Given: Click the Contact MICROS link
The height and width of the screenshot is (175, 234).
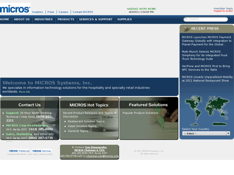Looking at the screenshot, I should pyautogui.click(x=83, y=12).
